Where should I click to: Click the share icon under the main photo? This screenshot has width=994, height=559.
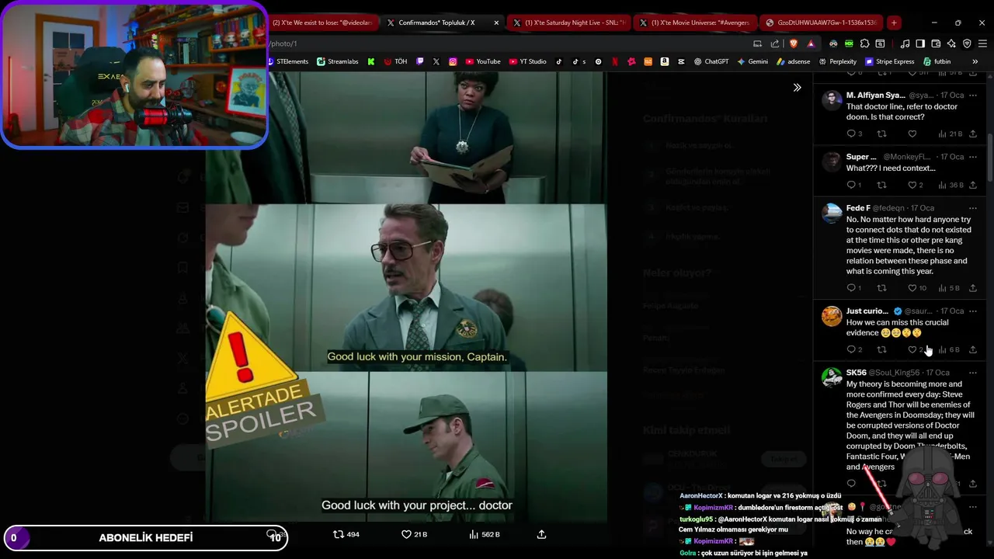tap(541, 534)
